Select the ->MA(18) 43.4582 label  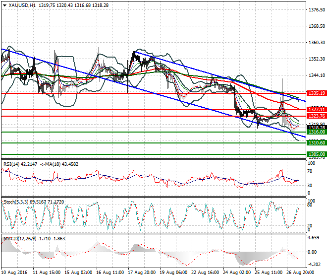tap(58, 164)
